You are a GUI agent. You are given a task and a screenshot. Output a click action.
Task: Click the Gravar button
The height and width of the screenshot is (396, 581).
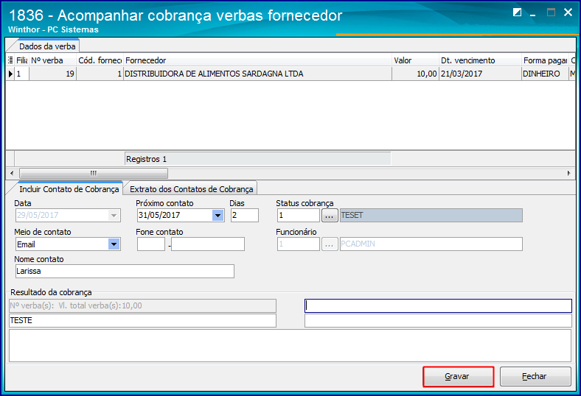(459, 376)
